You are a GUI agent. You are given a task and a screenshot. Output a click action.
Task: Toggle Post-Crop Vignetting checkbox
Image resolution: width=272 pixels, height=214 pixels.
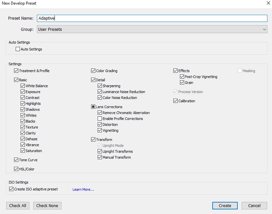(182, 77)
